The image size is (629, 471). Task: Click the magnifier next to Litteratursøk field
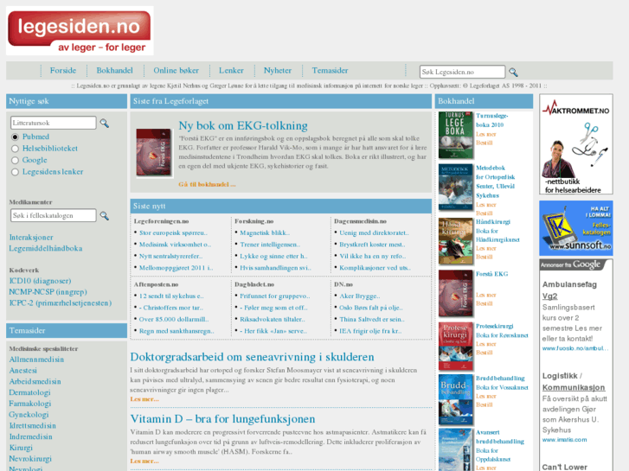(x=105, y=123)
